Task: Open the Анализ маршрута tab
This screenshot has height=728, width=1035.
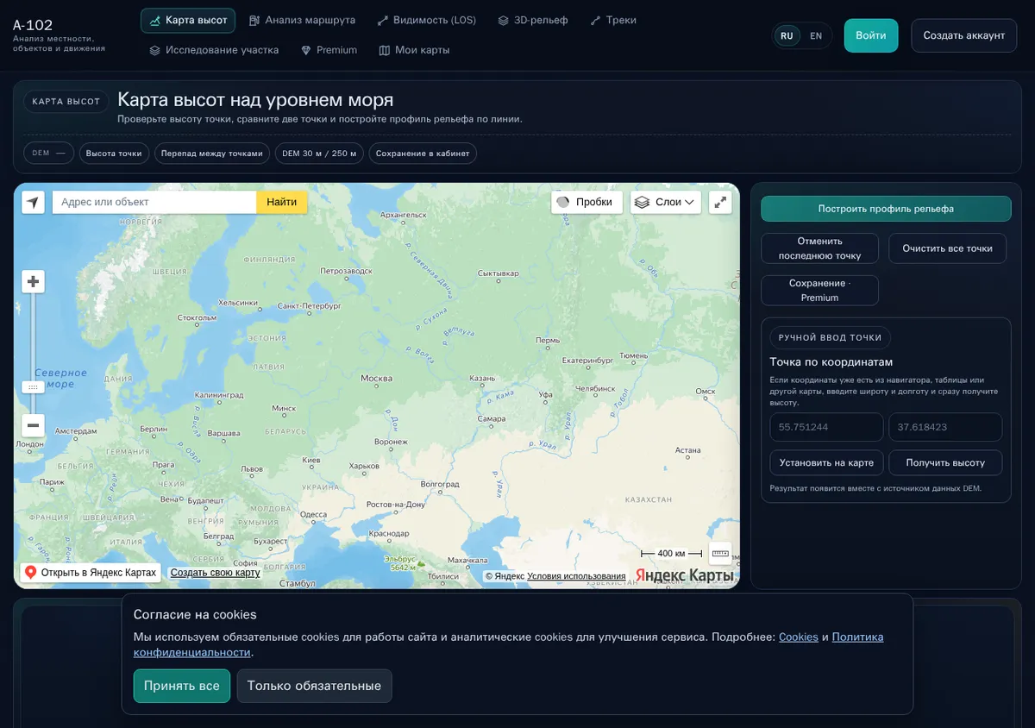Action: pyautogui.click(x=302, y=20)
